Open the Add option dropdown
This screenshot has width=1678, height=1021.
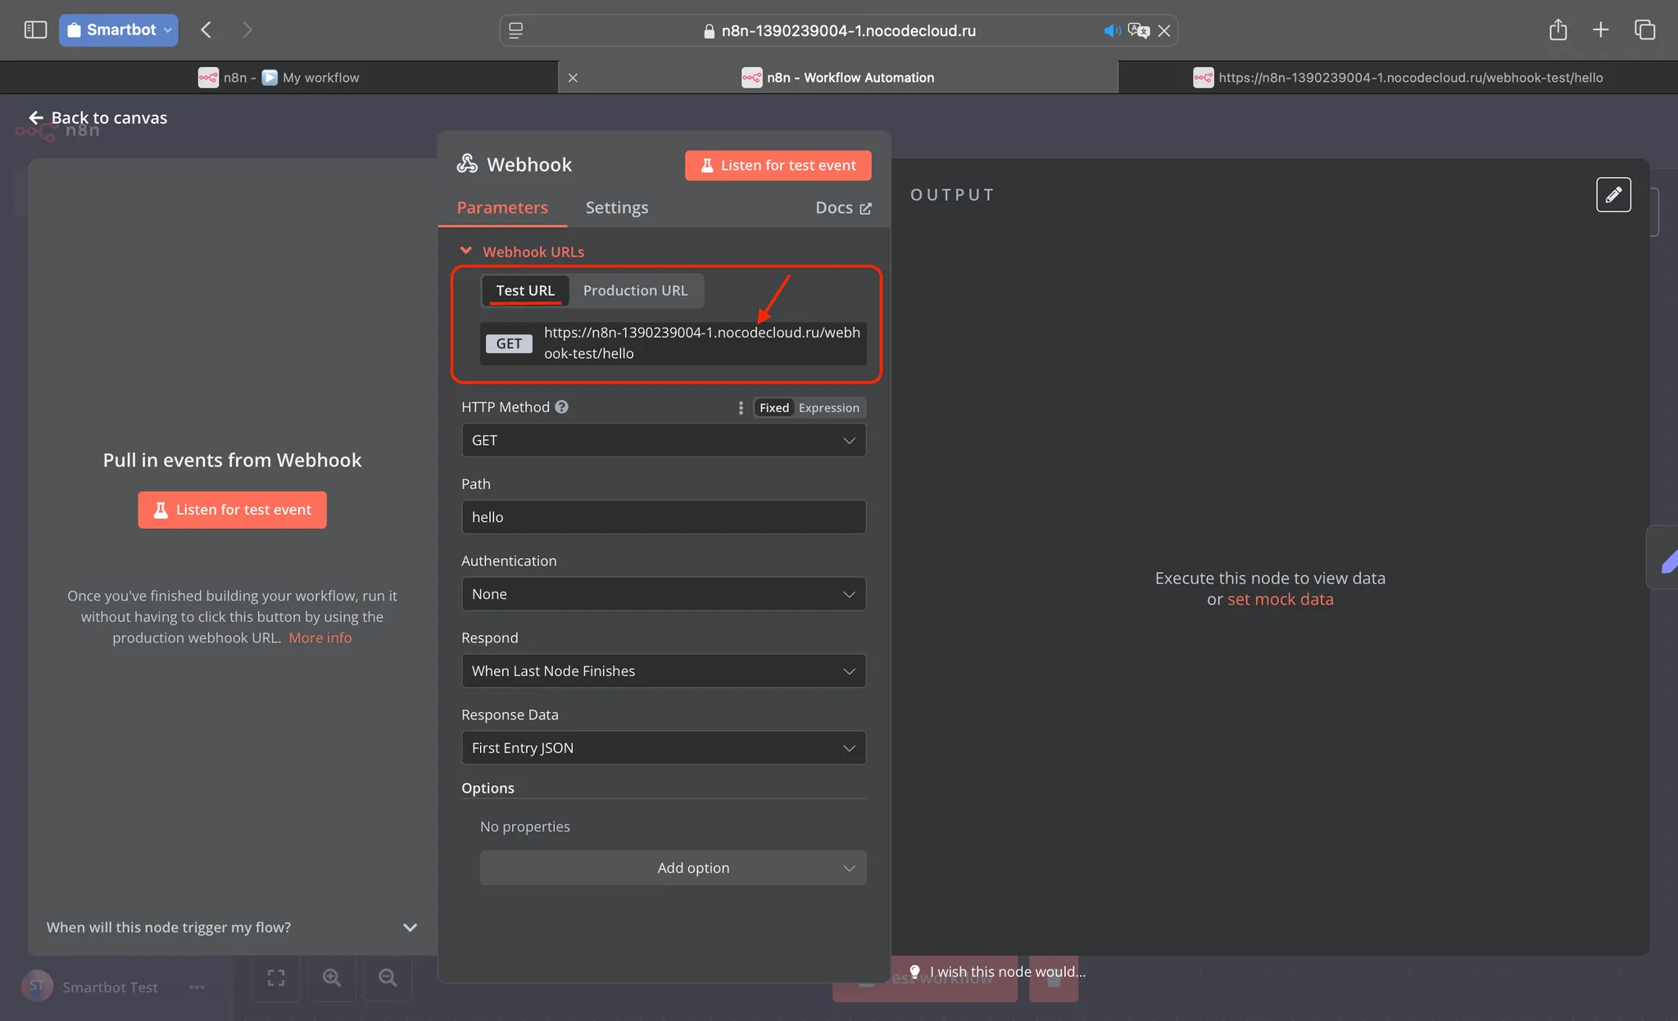pos(673,868)
